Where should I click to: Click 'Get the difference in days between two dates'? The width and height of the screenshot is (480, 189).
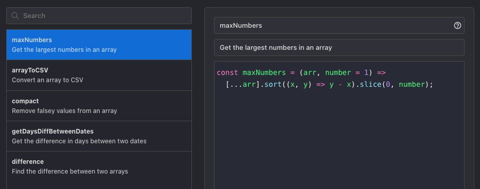tap(79, 141)
